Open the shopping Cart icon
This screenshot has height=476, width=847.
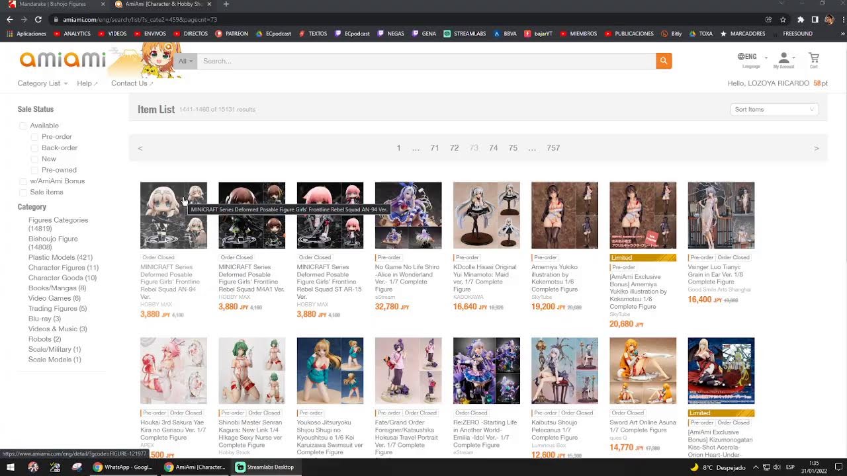click(x=814, y=60)
